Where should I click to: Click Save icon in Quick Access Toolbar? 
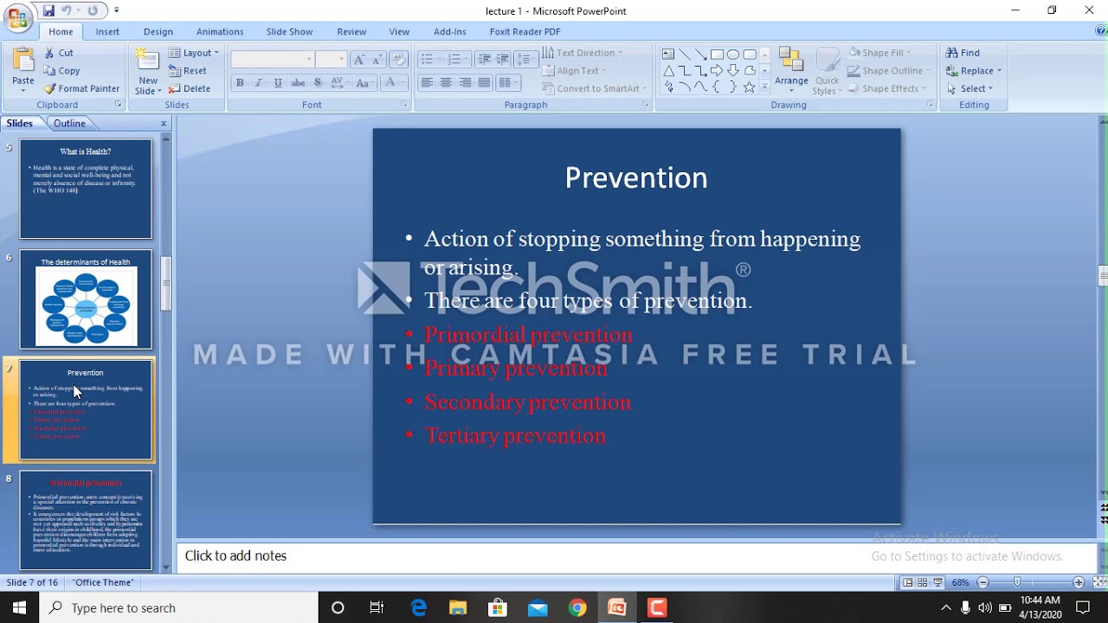(48, 10)
